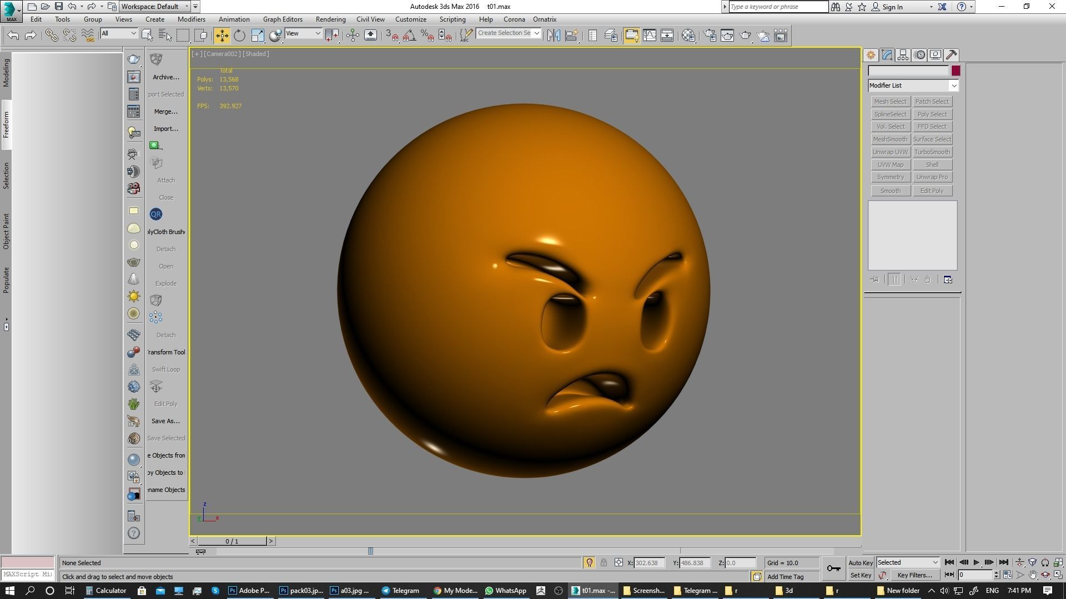Screen dimensions: 1066x599
Task: Toggle Auto Key mode
Action: click(861, 563)
